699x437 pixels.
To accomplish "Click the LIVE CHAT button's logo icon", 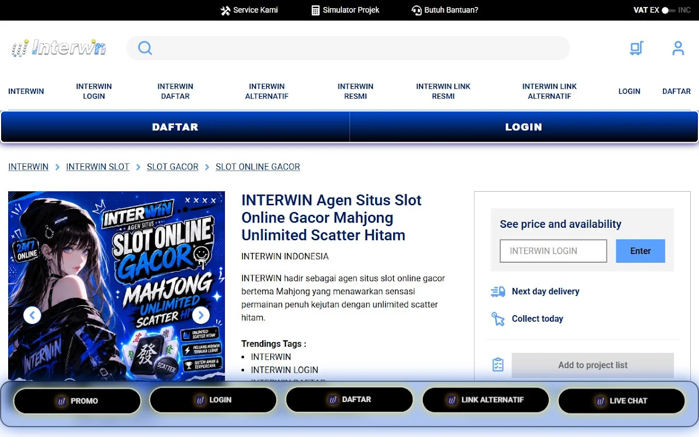I will pyautogui.click(x=601, y=401).
